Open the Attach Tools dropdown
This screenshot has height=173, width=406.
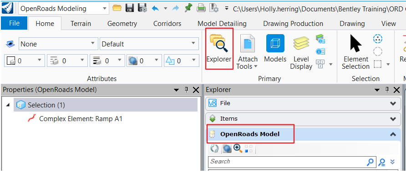(x=247, y=63)
